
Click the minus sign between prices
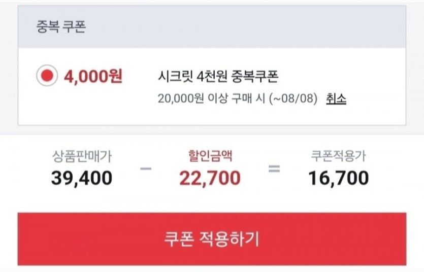pos(146,168)
